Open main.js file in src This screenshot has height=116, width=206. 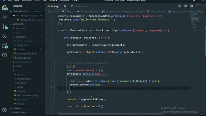21,104
